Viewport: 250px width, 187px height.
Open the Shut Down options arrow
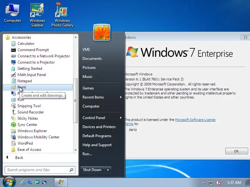(x=108, y=170)
